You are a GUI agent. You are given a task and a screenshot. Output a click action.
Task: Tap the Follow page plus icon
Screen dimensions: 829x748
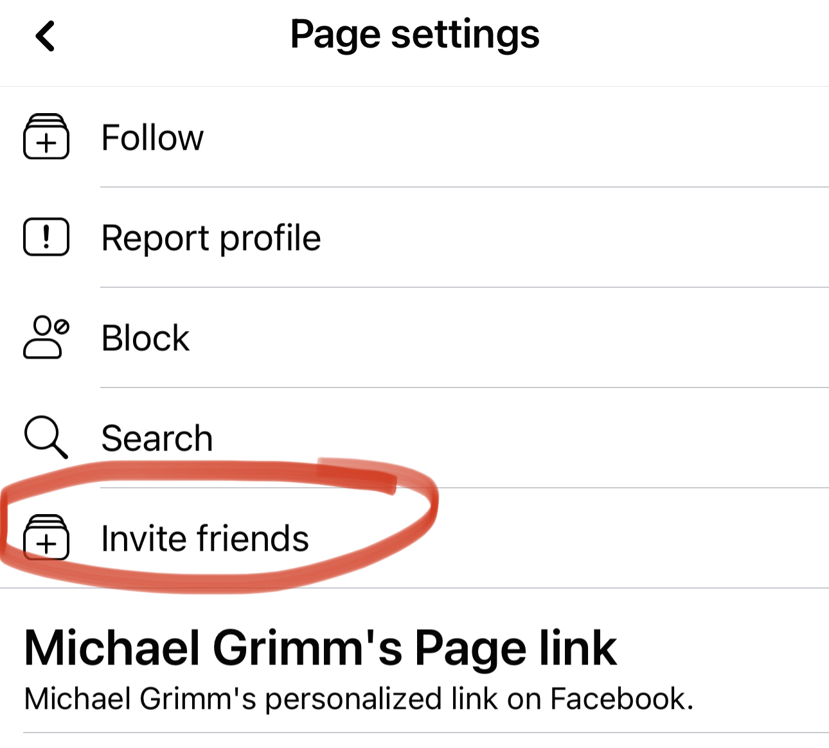click(x=46, y=137)
